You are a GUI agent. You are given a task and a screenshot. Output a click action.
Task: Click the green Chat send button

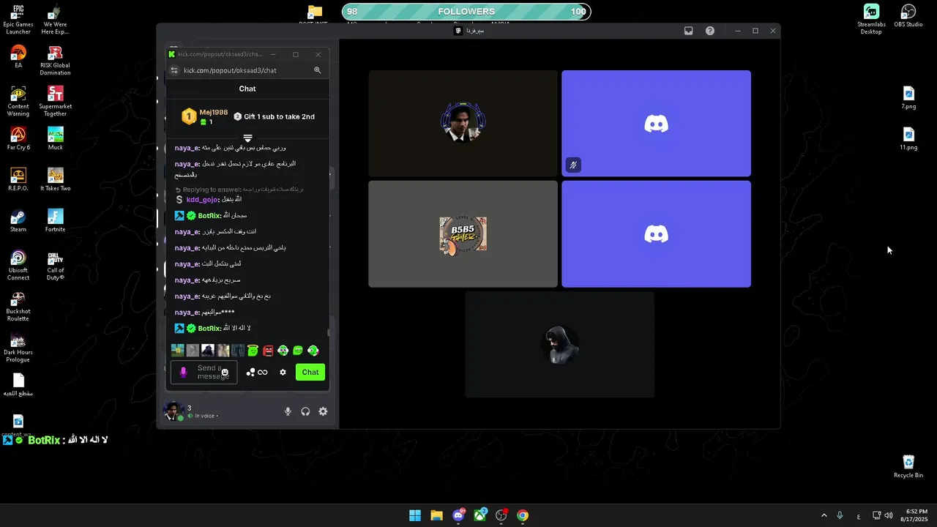click(310, 373)
